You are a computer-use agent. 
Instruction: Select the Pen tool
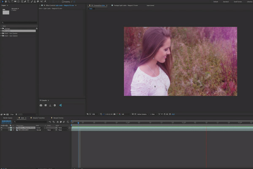tap(25, 1)
